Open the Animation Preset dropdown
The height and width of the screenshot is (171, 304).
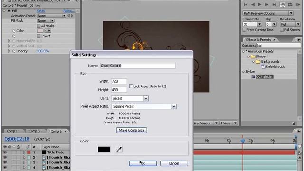click(x=51, y=16)
